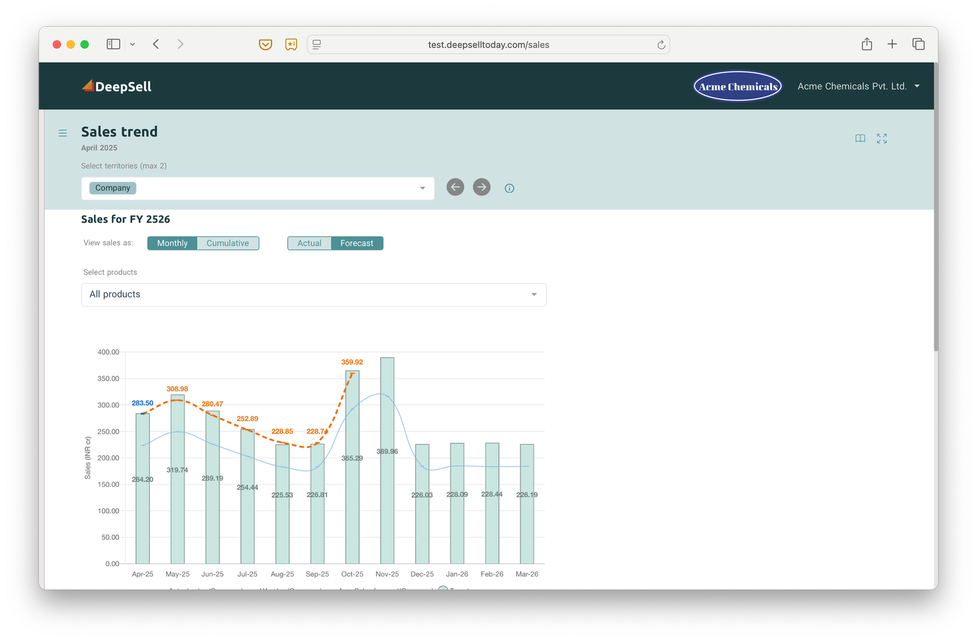Open the territory info icon
Image resolution: width=977 pixels, height=641 pixels.
point(509,188)
